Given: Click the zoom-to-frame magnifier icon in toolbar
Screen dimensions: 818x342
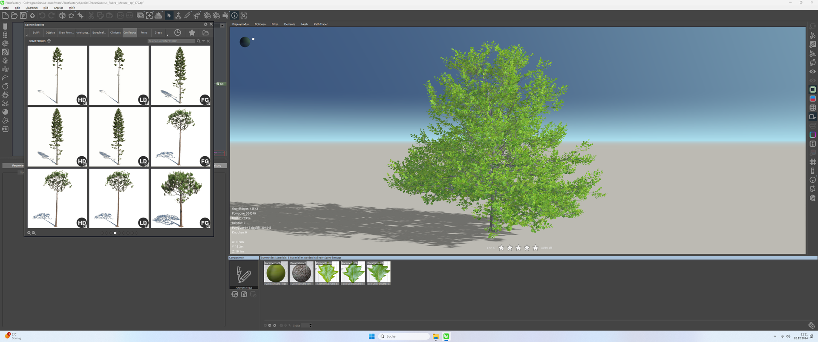Looking at the screenshot, I should (244, 15).
